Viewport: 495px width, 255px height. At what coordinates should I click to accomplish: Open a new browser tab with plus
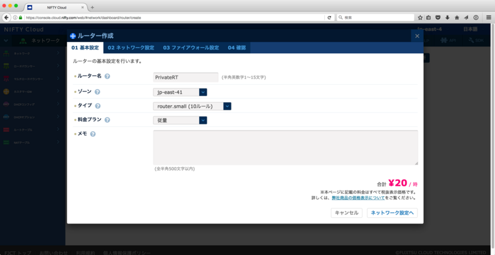tap(92, 7)
